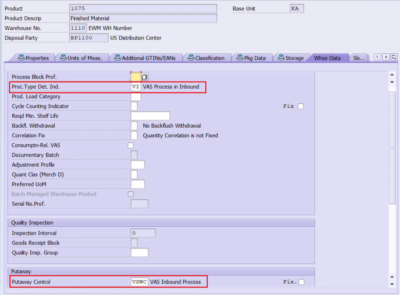
Task: Tick the Fix. checkbox for Putaway Control
Action: click(302, 282)
